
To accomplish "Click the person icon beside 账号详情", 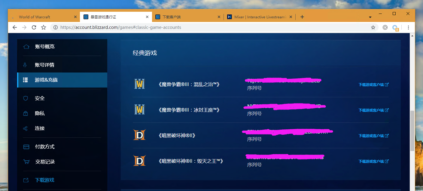I will click(x=25, y=65).
